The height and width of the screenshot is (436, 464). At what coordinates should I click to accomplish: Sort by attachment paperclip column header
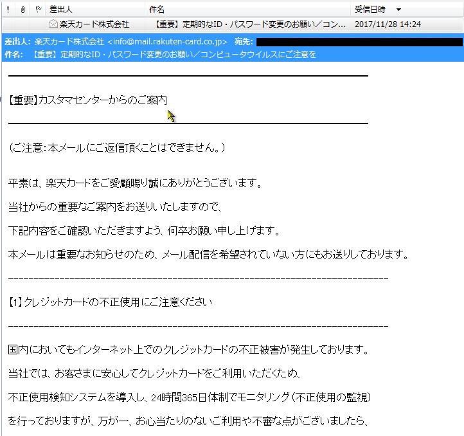tap(22, 10)
